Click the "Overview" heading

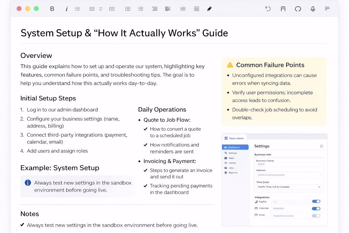[36, 56]
